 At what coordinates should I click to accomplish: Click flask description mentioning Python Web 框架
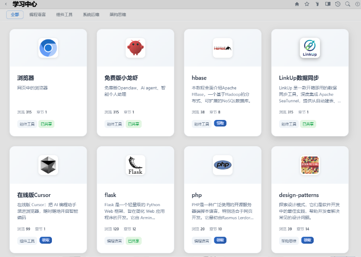(x=134, y=211)
